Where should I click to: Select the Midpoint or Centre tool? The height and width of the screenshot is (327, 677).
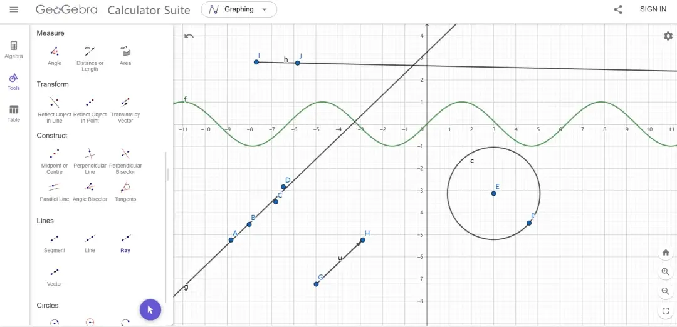click(55, 161)
